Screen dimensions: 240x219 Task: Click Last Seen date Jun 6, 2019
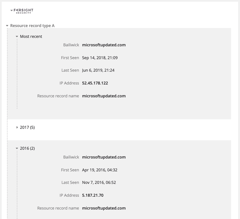point(98,70)
